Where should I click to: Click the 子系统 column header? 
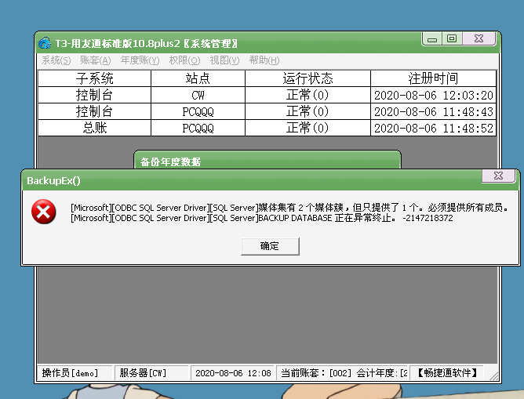[95, 78]
